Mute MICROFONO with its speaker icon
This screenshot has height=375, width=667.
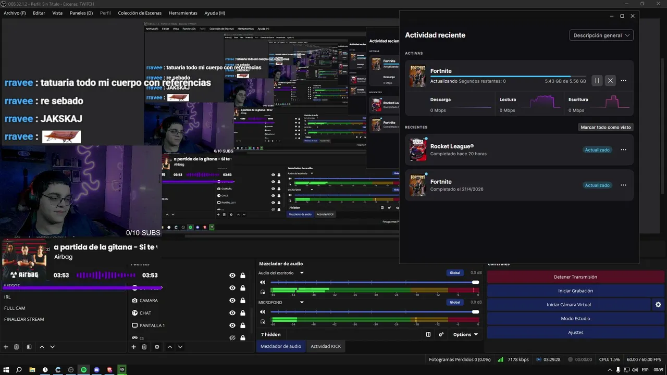click(263, 312)
